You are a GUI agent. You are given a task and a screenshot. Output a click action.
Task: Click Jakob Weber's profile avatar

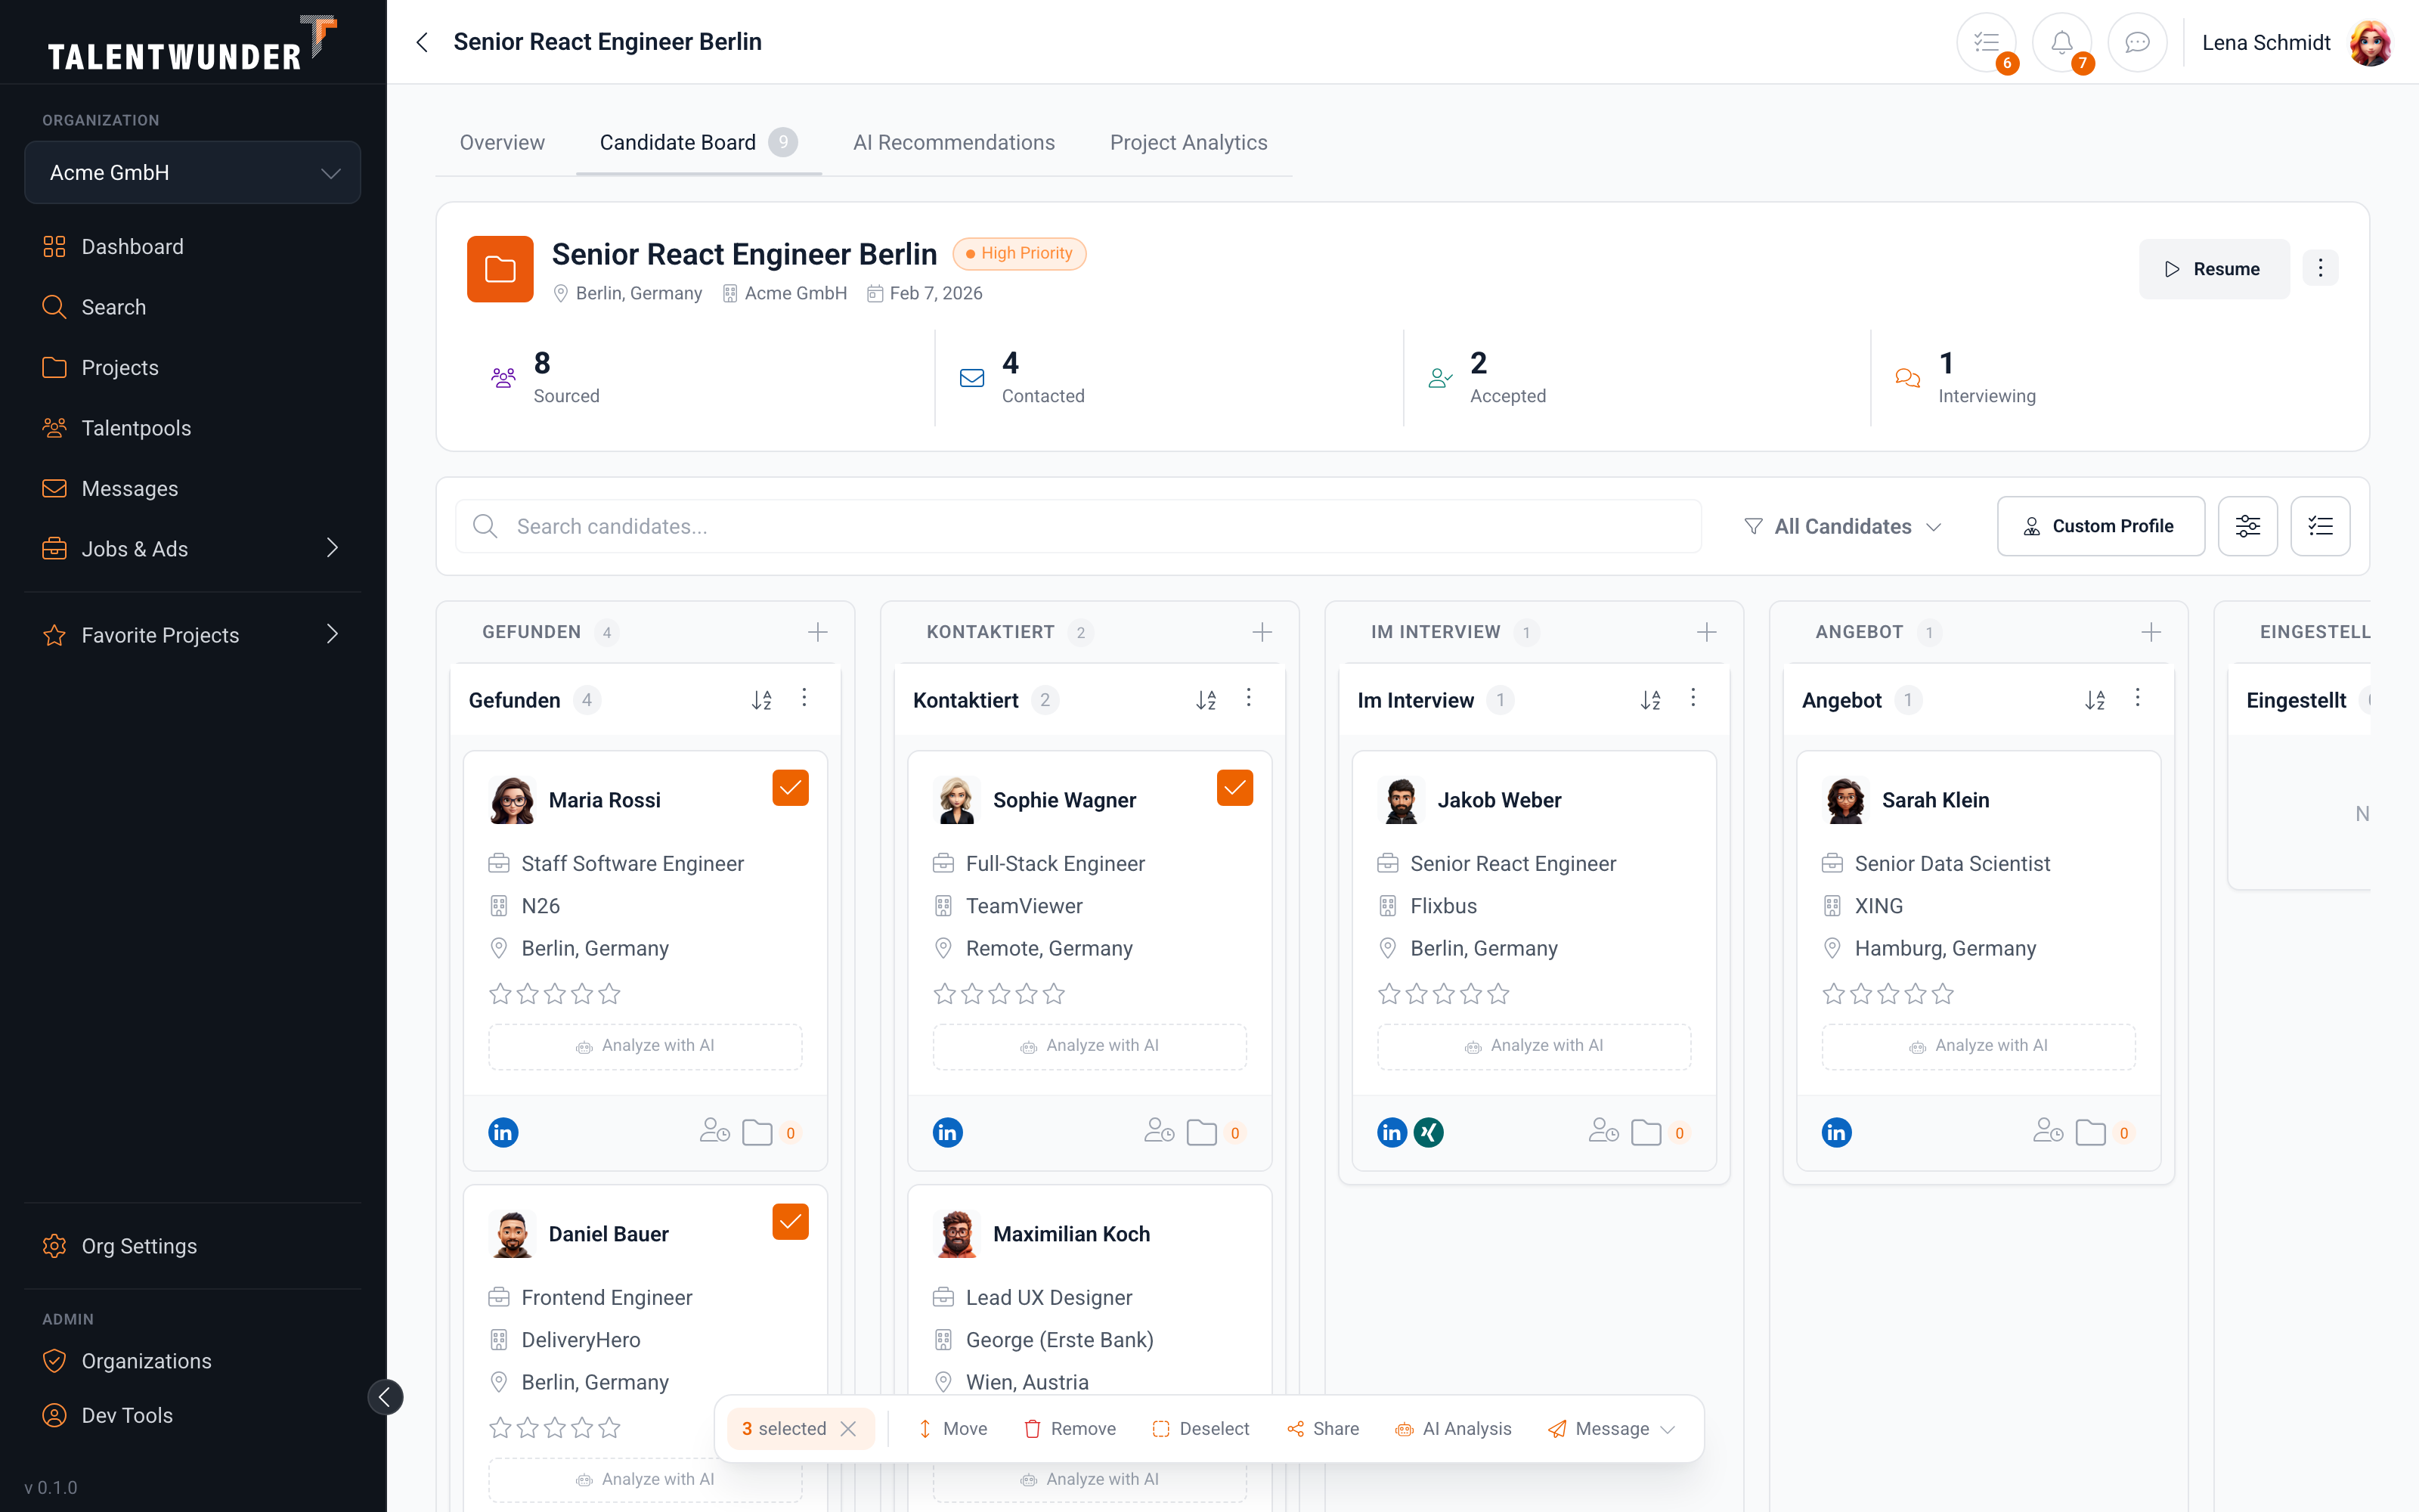tap(1401, 800)
